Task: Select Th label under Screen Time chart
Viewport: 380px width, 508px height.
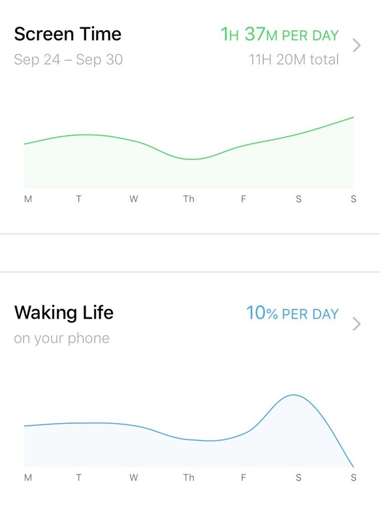Action: [189, 199]
